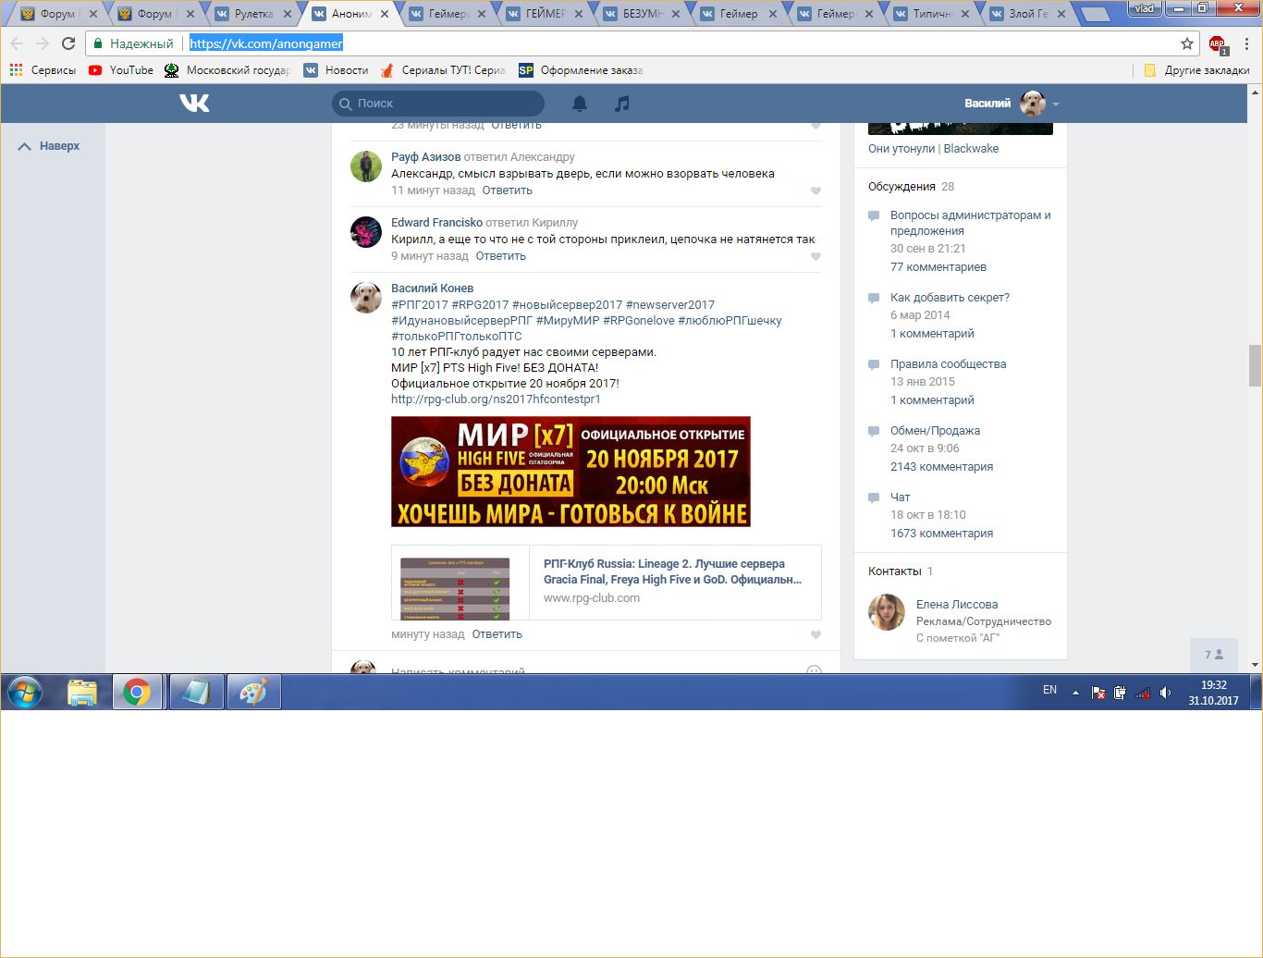Show hidden tray icons arrow
Image resolution: width=1263 pixels, height=958 pixels.
(1075, 693)
